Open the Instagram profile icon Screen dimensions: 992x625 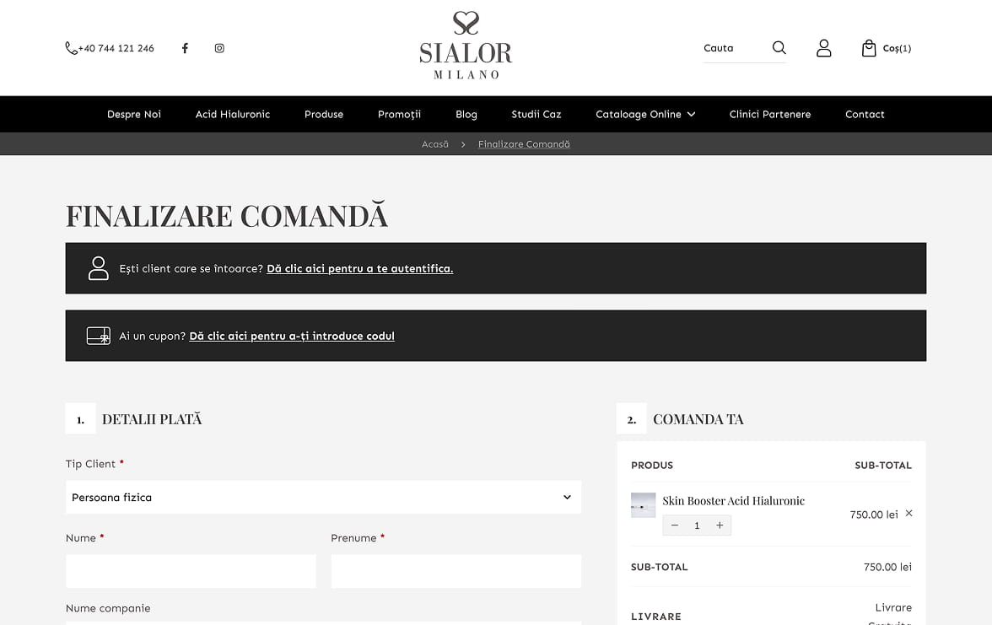click(x=219, y=48)
